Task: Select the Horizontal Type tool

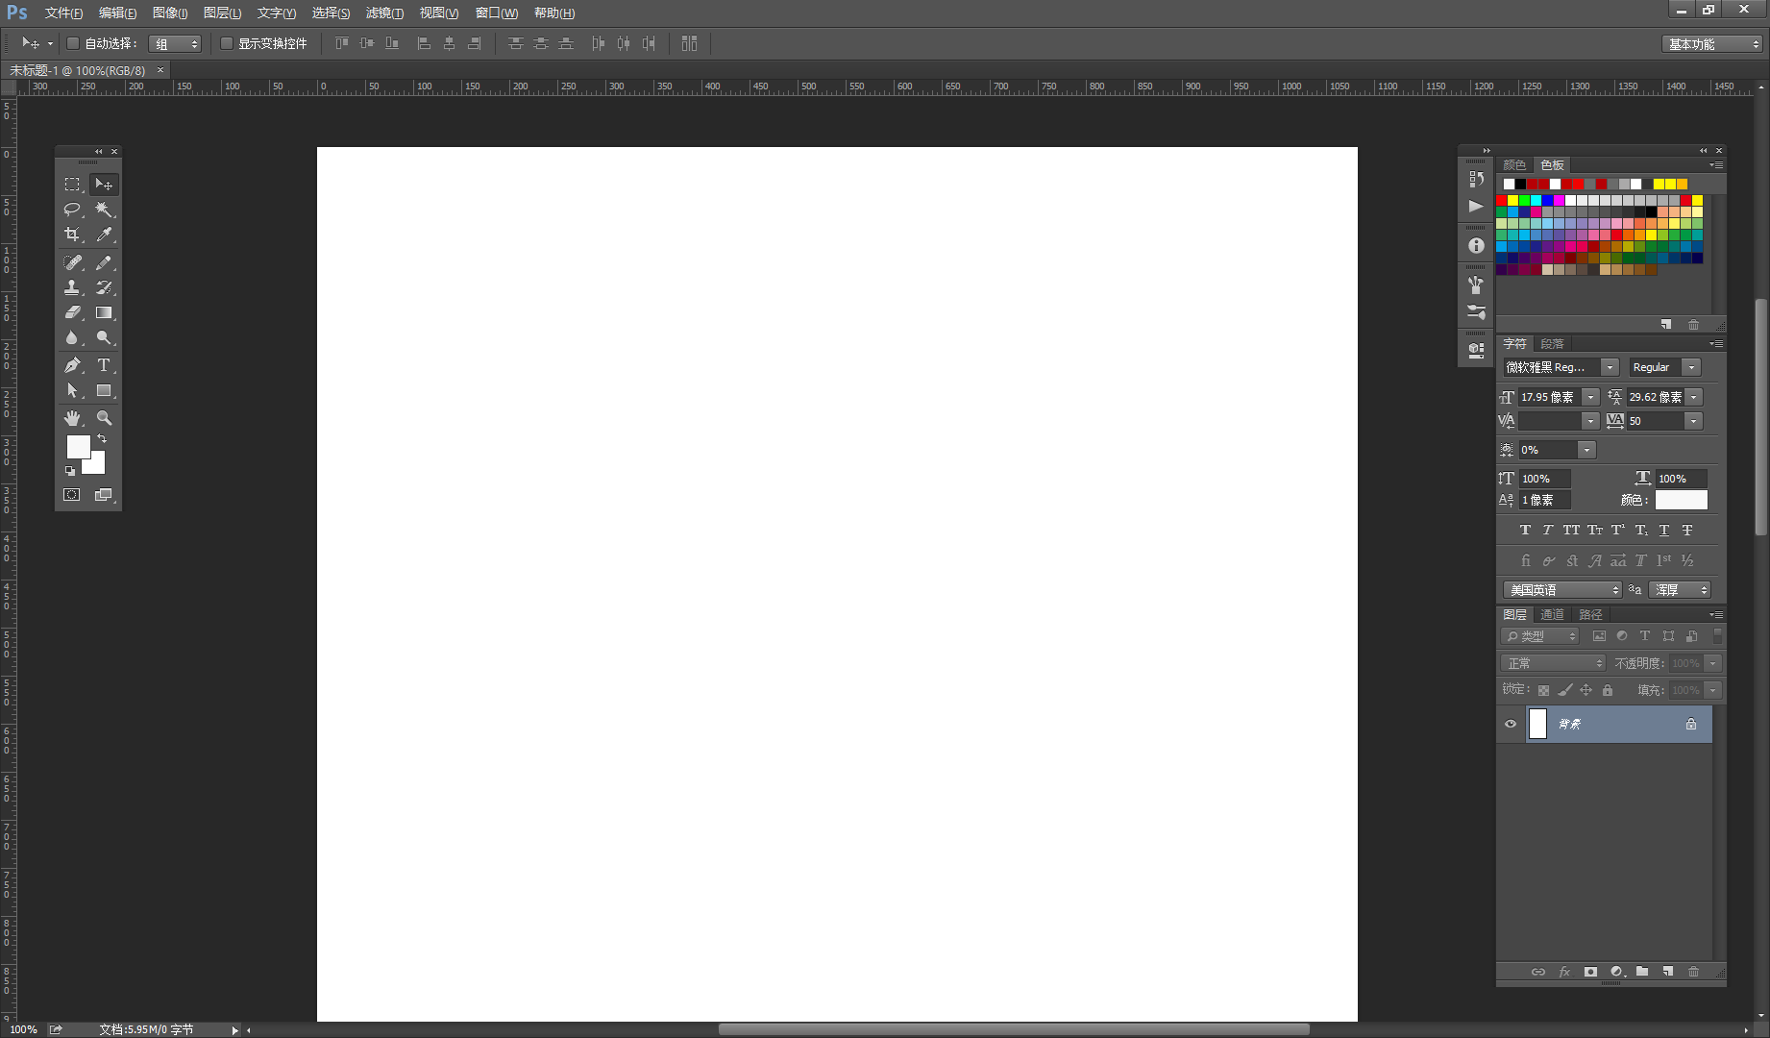Action: click(x=104, y=365)
